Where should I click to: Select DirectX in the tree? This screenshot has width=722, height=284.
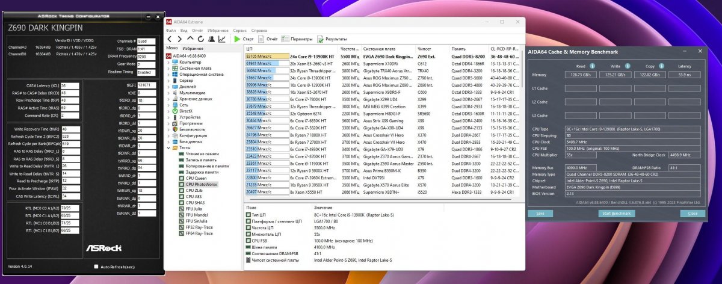pos(182,111)
